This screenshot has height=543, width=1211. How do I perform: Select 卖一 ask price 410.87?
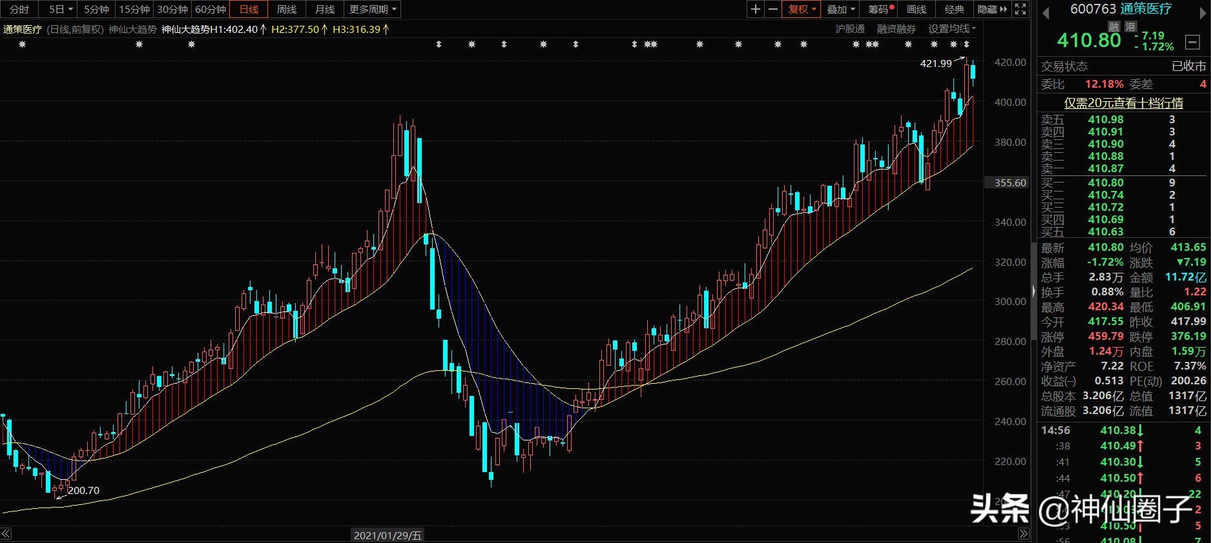1106,168
